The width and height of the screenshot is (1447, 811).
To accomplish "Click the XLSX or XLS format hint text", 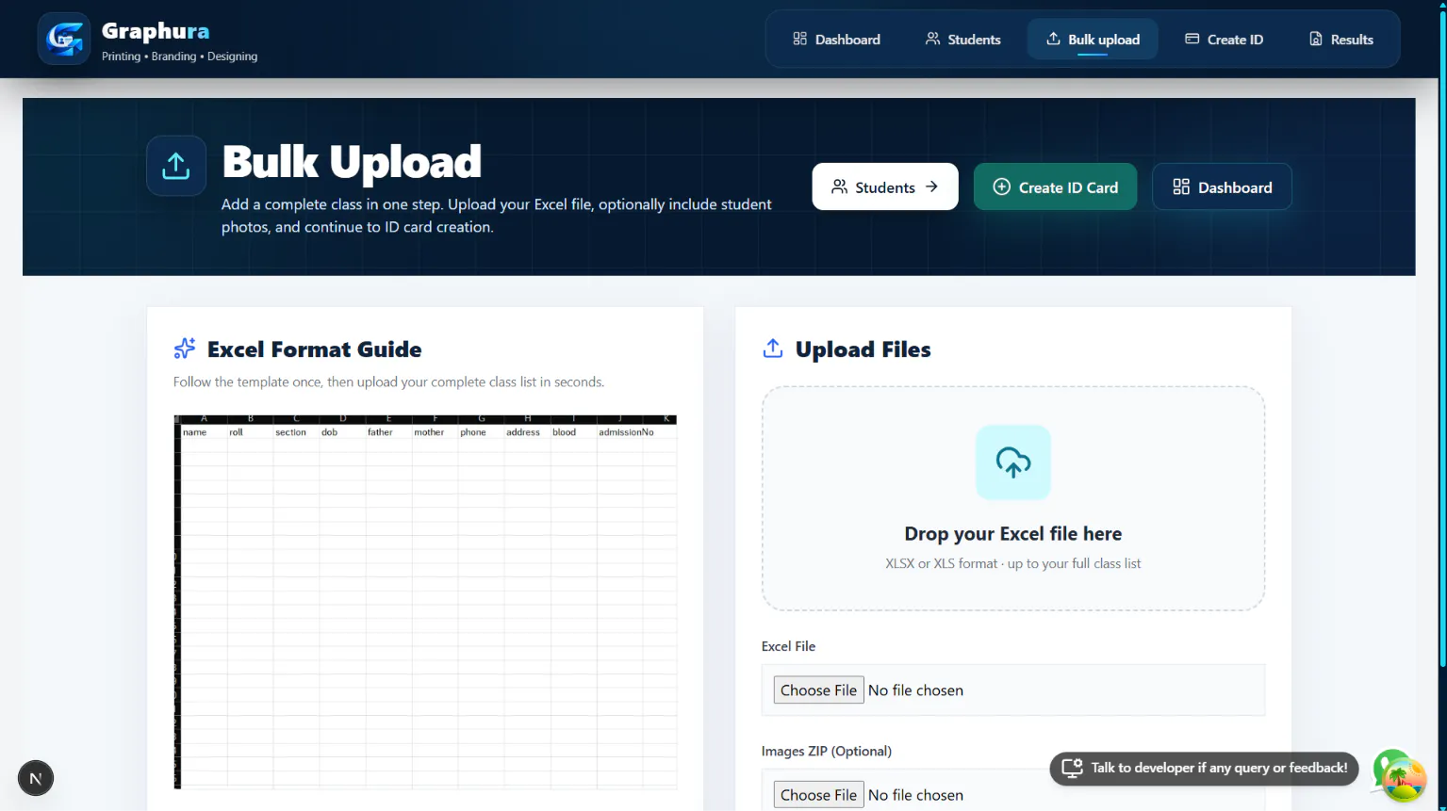I will click(1012, 563).
